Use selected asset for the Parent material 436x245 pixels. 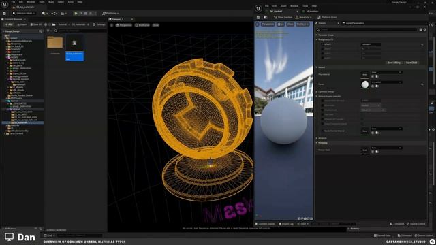tap(373, 86)
